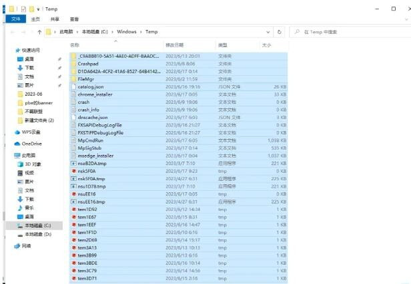Select 网络 in the navigation pane

coord(26,245)
